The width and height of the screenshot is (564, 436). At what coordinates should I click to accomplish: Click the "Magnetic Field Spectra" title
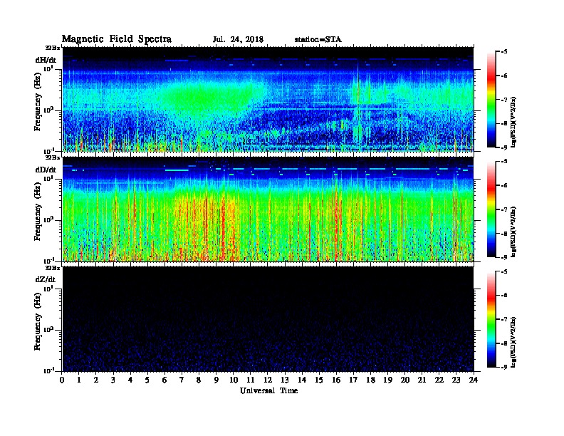(117, 39)
